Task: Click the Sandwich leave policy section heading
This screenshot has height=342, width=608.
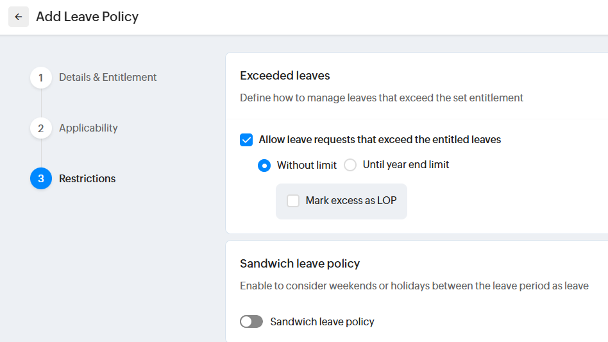Action: pos(300,263)
